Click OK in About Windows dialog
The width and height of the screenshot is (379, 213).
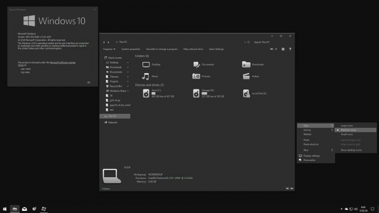coord(89,82)
